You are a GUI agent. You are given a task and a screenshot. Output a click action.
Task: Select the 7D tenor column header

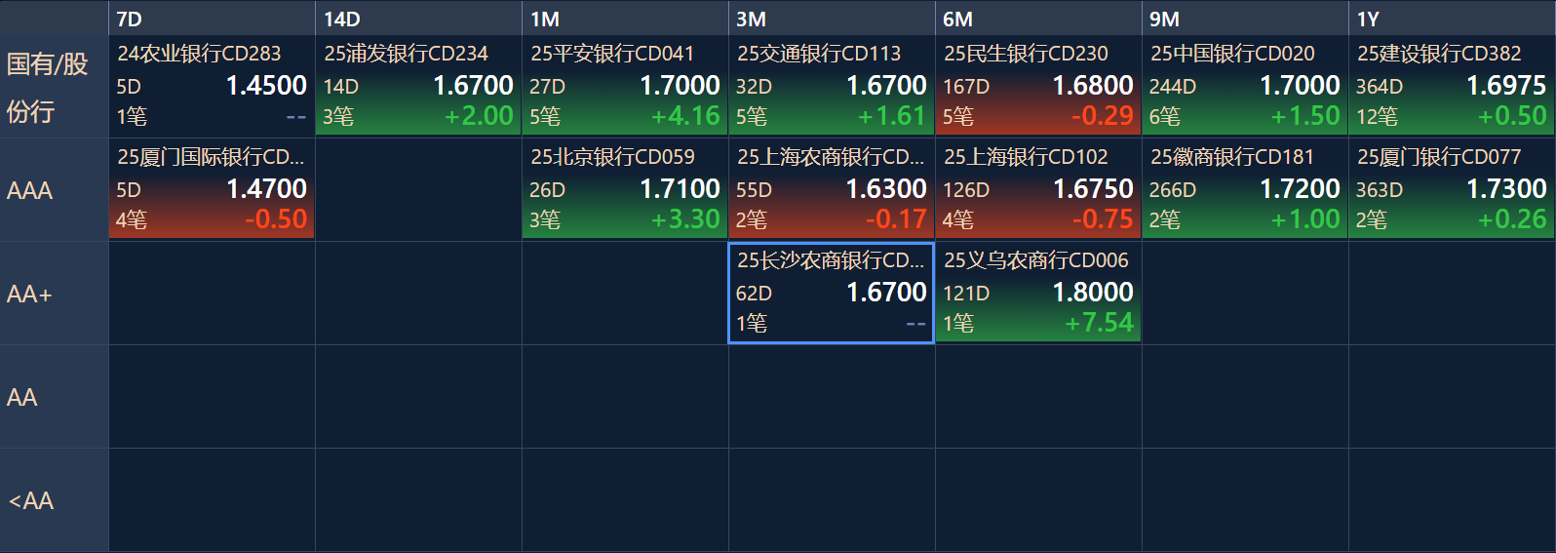[x=212, y=19]
